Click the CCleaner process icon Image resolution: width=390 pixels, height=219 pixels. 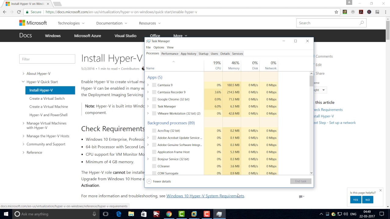click(x=154, y=166)
